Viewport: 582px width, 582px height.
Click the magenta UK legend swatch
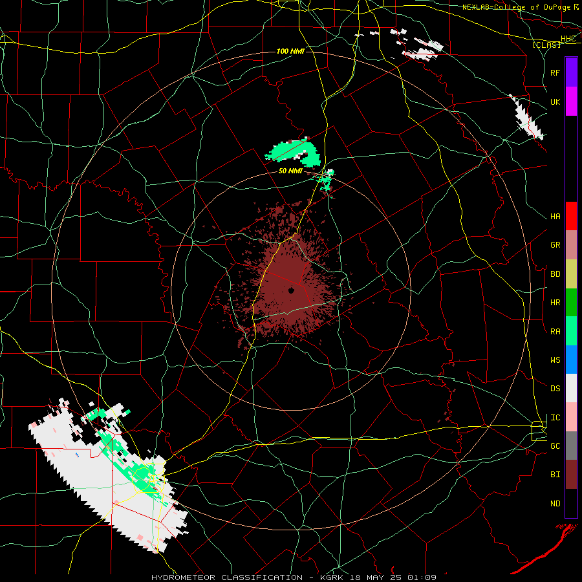571,101
